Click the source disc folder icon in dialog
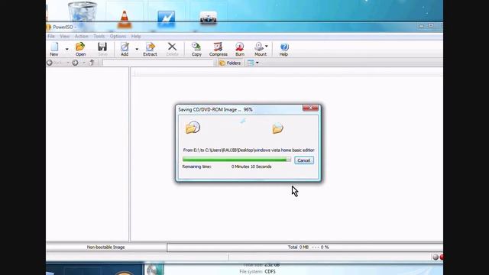Image resolution: width=489 pixels, height=275 pixels. click(193, 128)
